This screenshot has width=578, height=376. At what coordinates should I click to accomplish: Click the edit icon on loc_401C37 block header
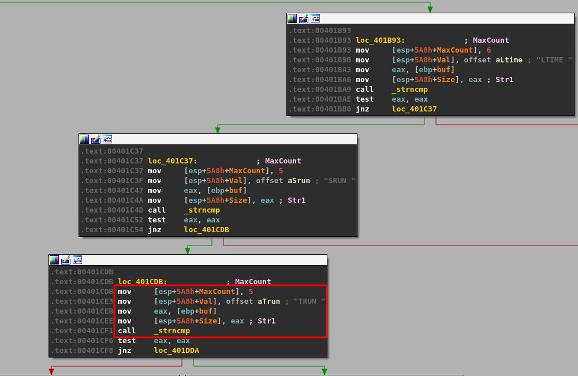coord(96,139)
